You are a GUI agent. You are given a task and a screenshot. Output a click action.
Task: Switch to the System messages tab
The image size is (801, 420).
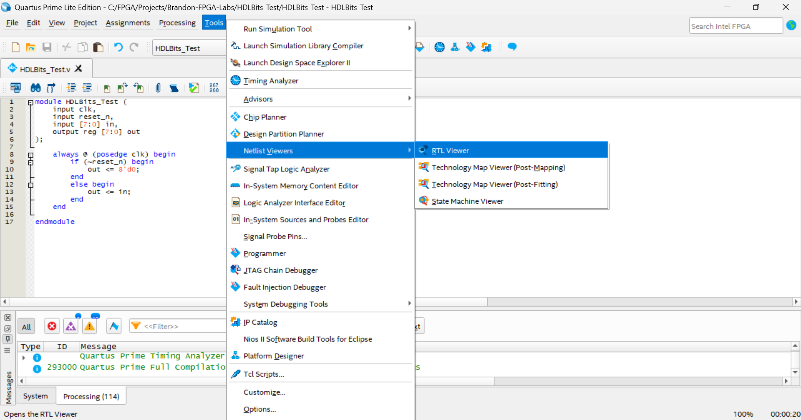pyautogui.click(x=35, y=396)
